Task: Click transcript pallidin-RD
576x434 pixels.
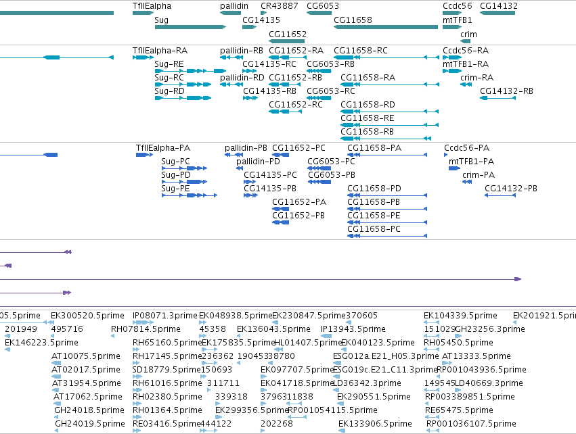Action: [x=242, y=78]
